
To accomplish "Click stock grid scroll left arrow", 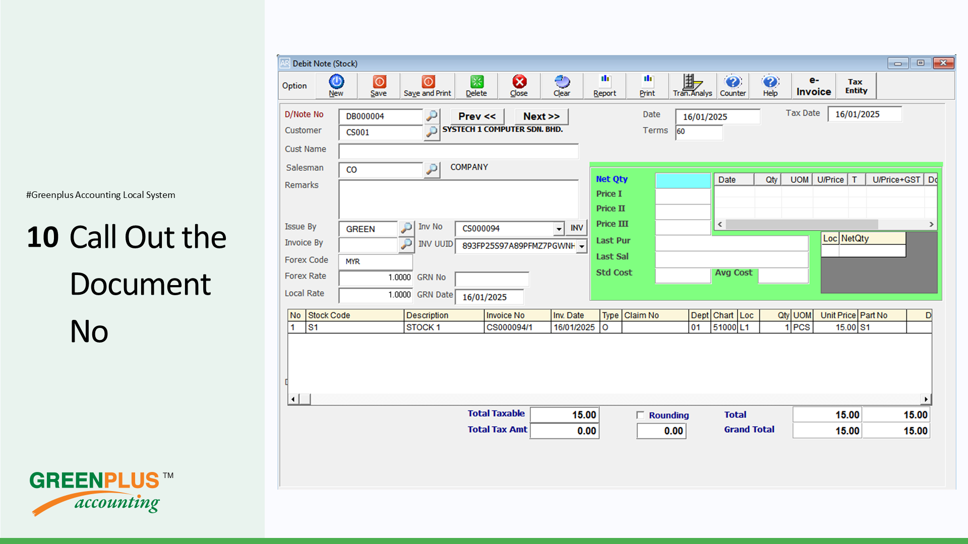I will click(x=293, y=399).
